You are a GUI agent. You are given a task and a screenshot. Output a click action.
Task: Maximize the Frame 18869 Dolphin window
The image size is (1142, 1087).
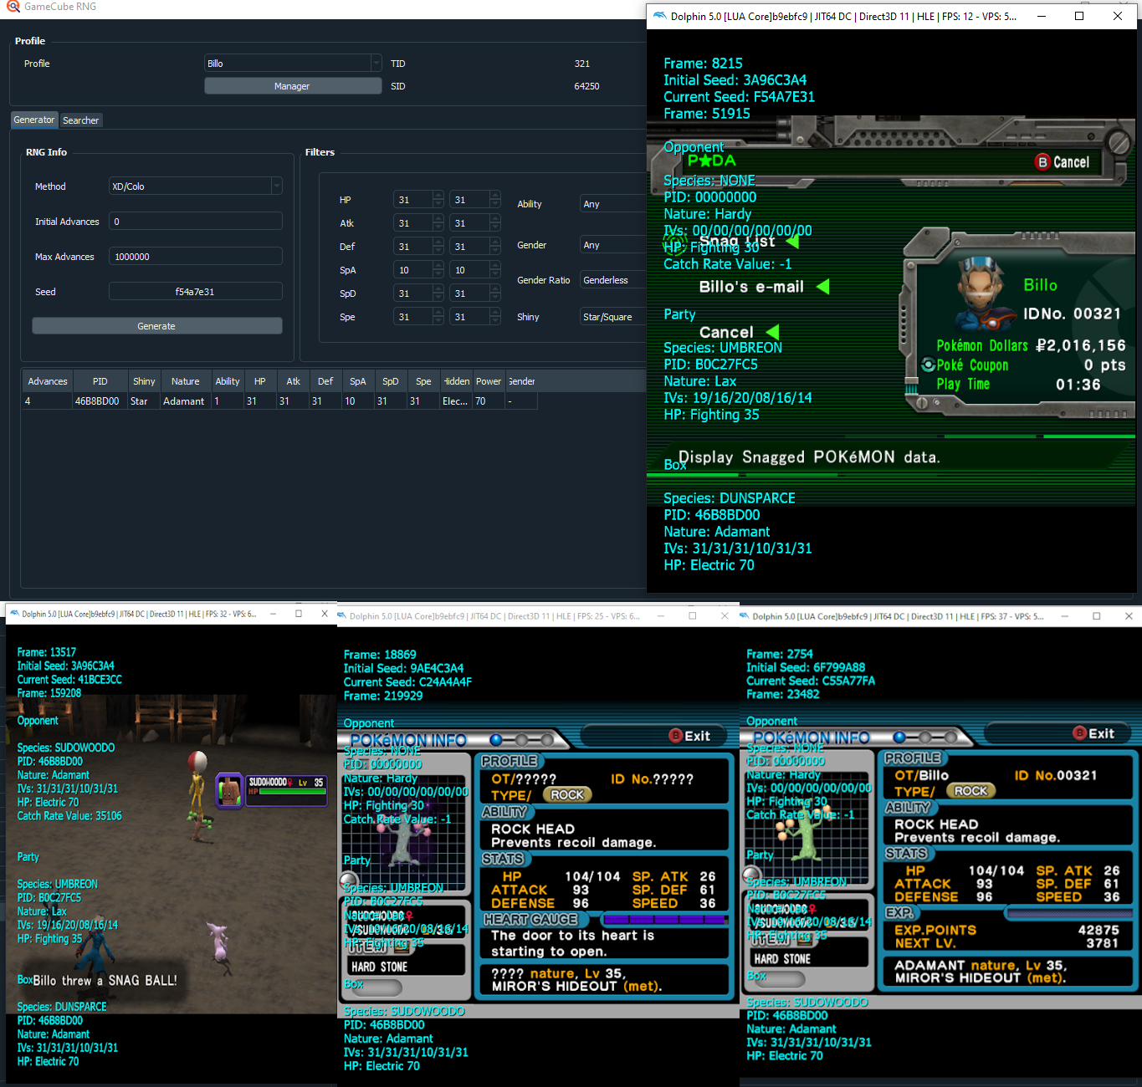pos(692,616)
